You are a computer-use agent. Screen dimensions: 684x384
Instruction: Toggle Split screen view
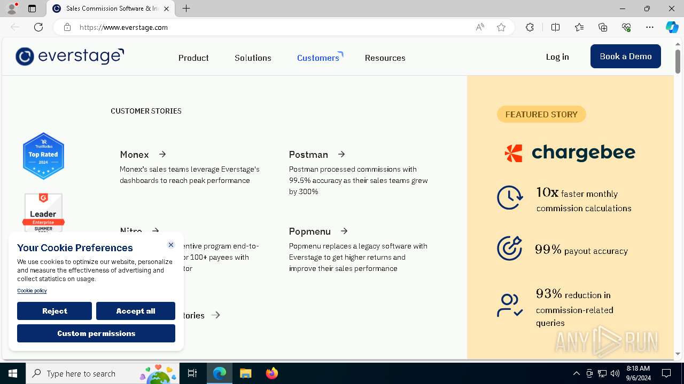click(x=555, y=27)
